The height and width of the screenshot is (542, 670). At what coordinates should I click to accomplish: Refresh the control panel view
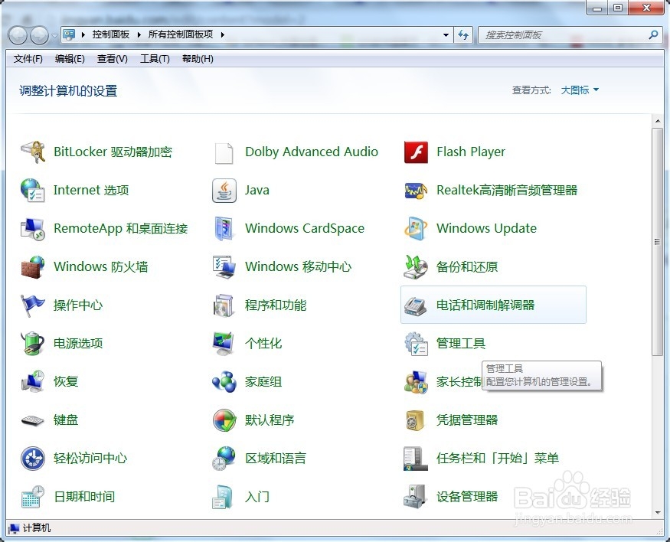463,35
